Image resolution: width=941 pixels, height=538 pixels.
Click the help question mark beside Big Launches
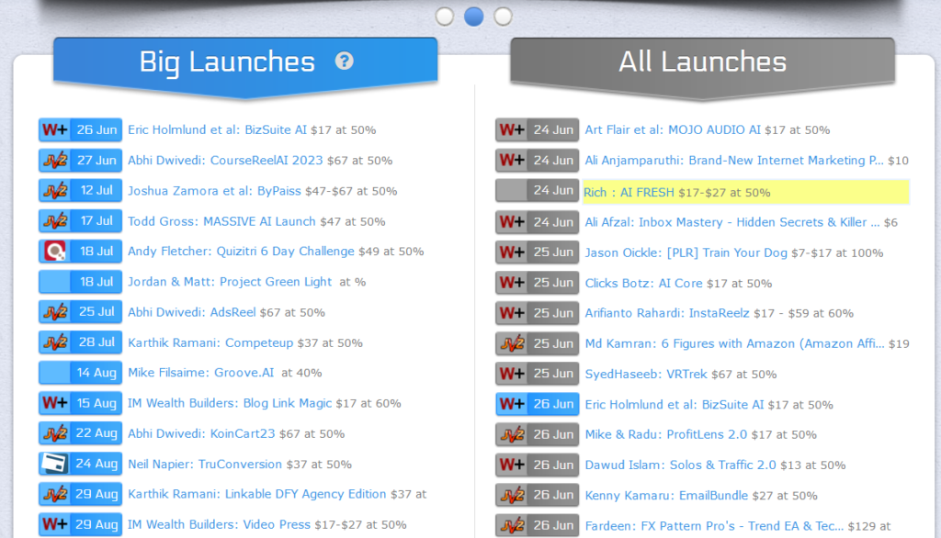tap(345, 61)
